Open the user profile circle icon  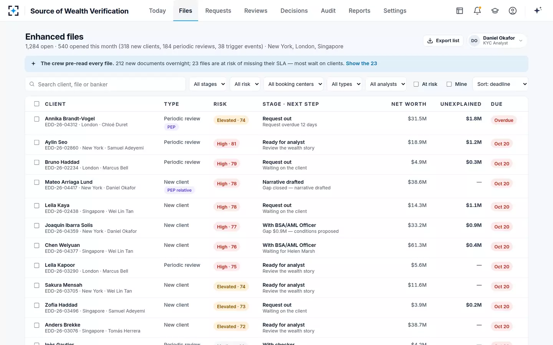[x=513, y=11]
